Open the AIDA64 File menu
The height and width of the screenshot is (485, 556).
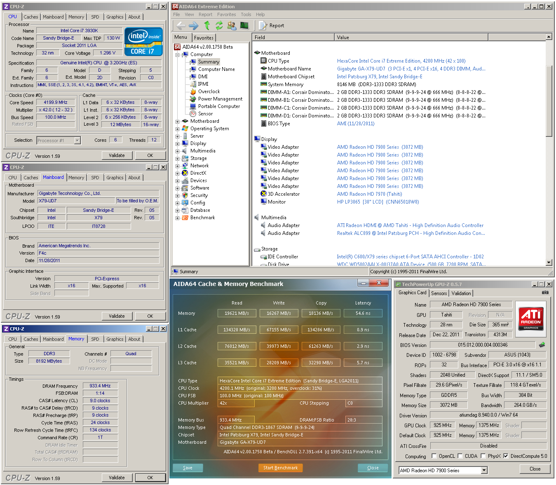click(176, 14)
